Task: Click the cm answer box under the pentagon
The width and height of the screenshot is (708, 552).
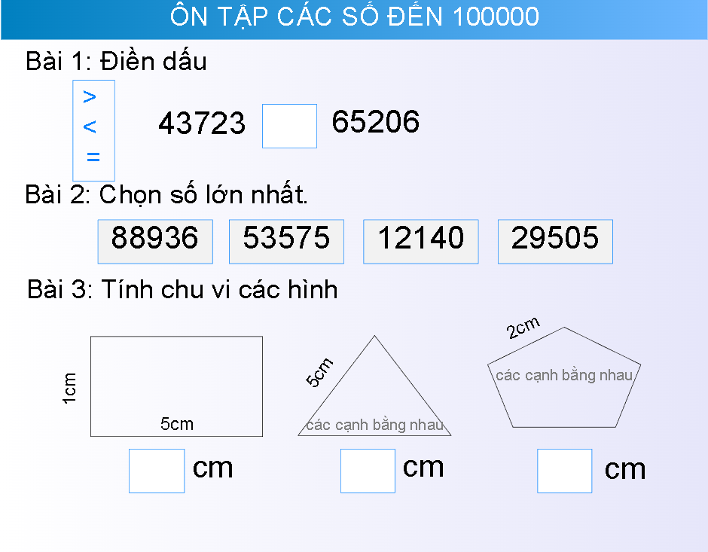Action: click(563, 470)
